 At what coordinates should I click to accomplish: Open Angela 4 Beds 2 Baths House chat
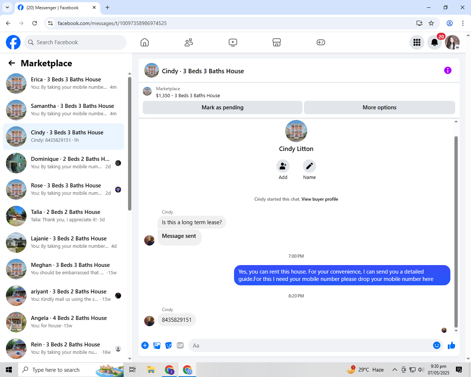[63, 322]
